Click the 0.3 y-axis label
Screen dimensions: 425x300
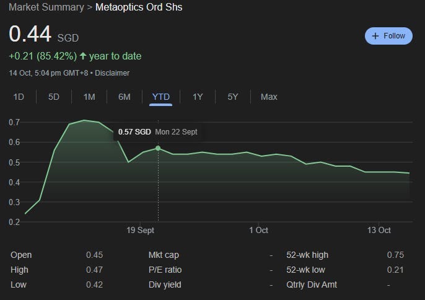point(14,202)
